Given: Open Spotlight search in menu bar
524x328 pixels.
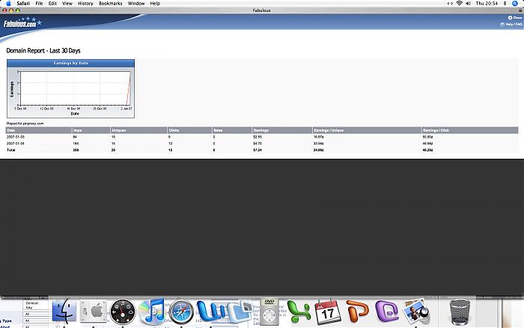Looking at the screenshot, I should [x=515, y=3].
